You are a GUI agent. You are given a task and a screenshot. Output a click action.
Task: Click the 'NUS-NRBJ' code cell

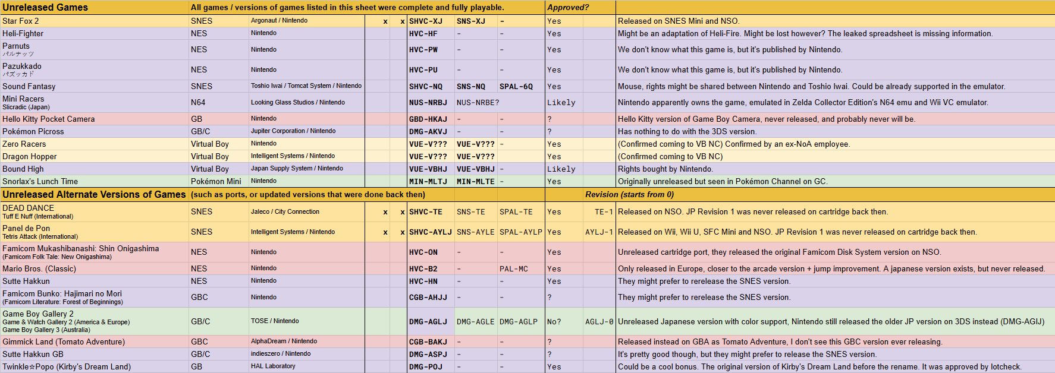431,102
